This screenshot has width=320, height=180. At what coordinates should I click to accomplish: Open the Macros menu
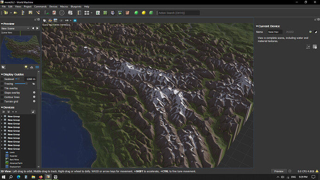[x=64, y=6]
